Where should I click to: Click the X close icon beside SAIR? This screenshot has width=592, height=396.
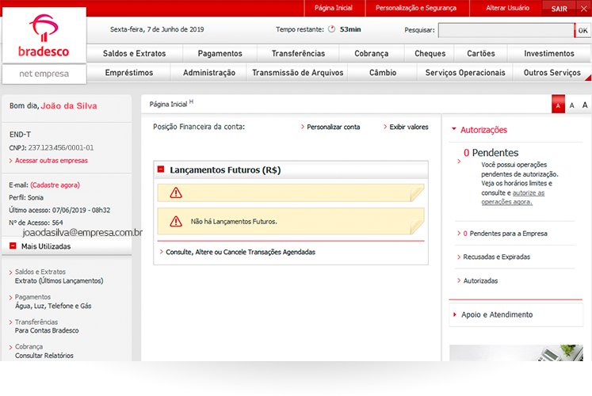pyautogui.click(x=582, y=7)
